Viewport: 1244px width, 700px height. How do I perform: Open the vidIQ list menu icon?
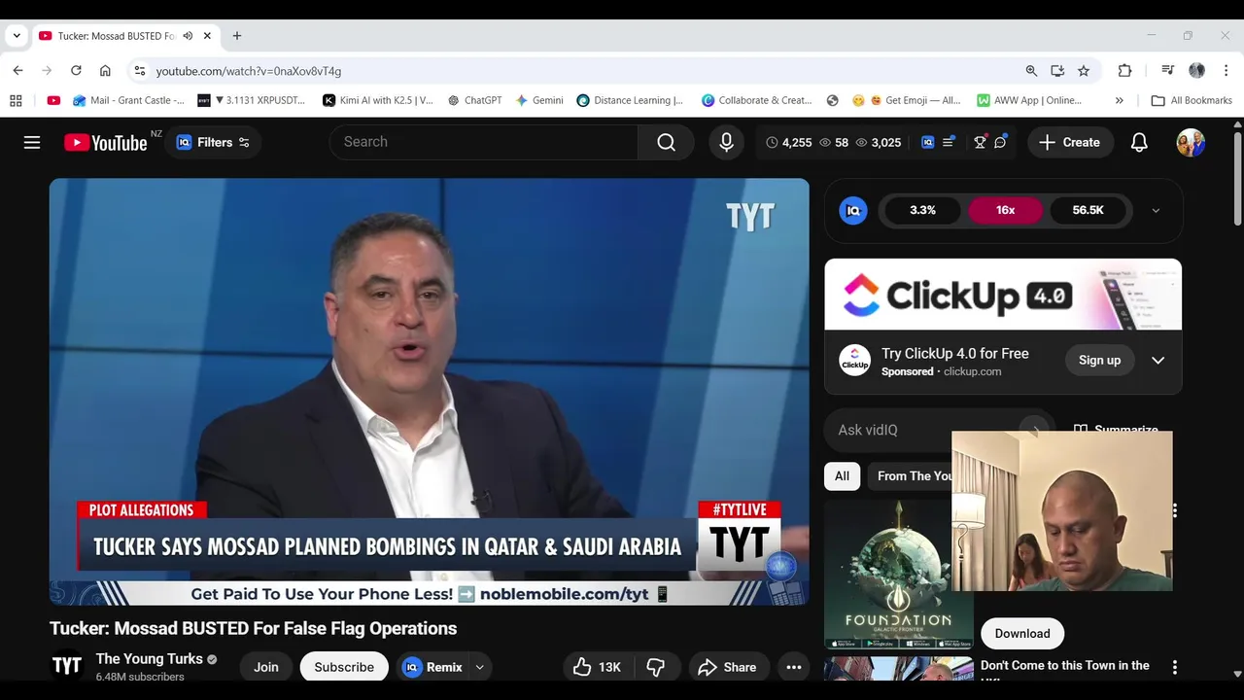coord(949,142)
